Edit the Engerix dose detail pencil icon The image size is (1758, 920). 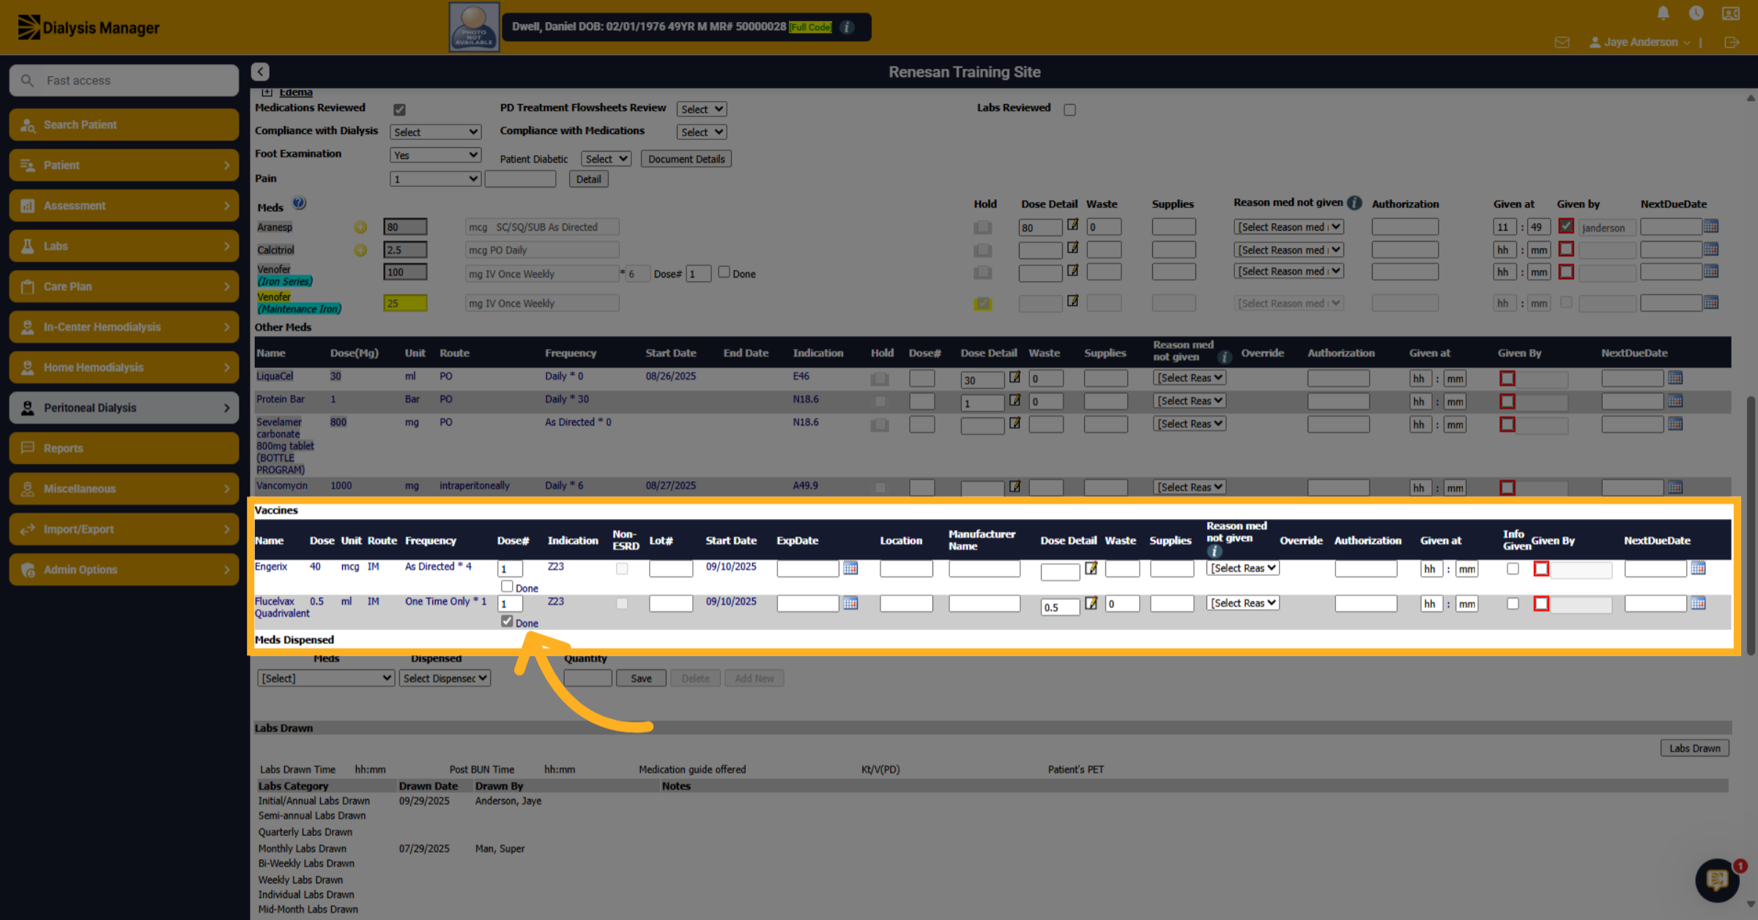pyautogui.click(x=1091, y=568)
